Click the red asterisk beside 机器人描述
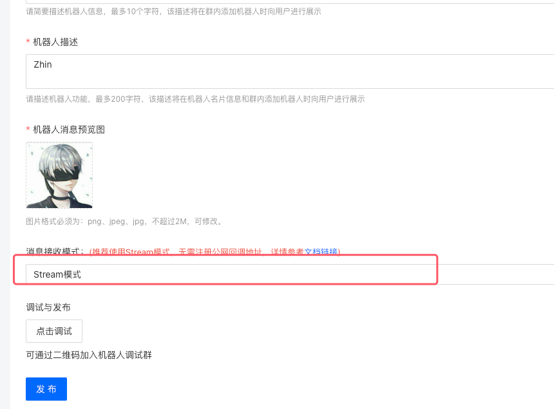Image resolution: width=554 pixels, height=409 pixels. pos(28,42)
